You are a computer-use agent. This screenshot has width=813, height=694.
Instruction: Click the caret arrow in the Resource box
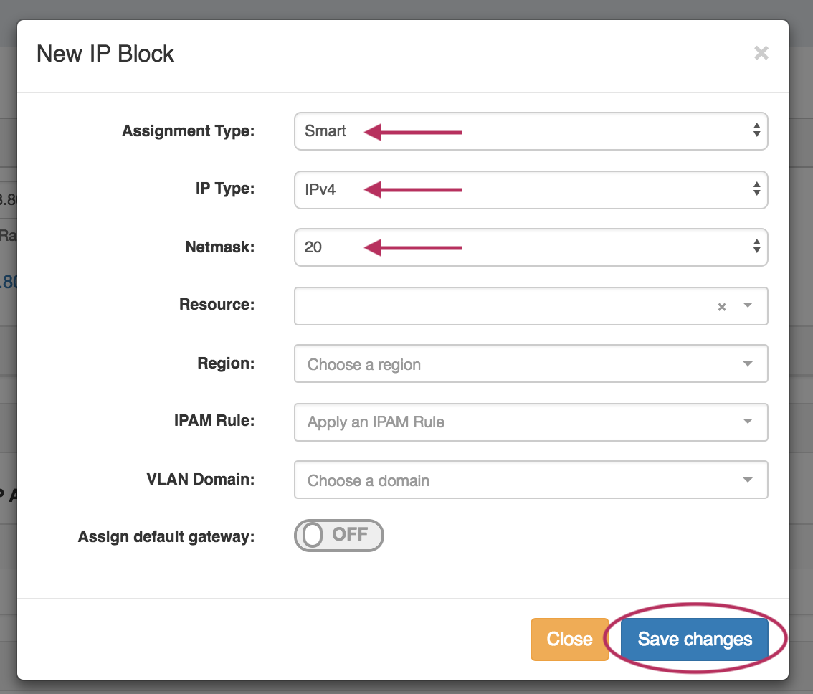point(748,305)
